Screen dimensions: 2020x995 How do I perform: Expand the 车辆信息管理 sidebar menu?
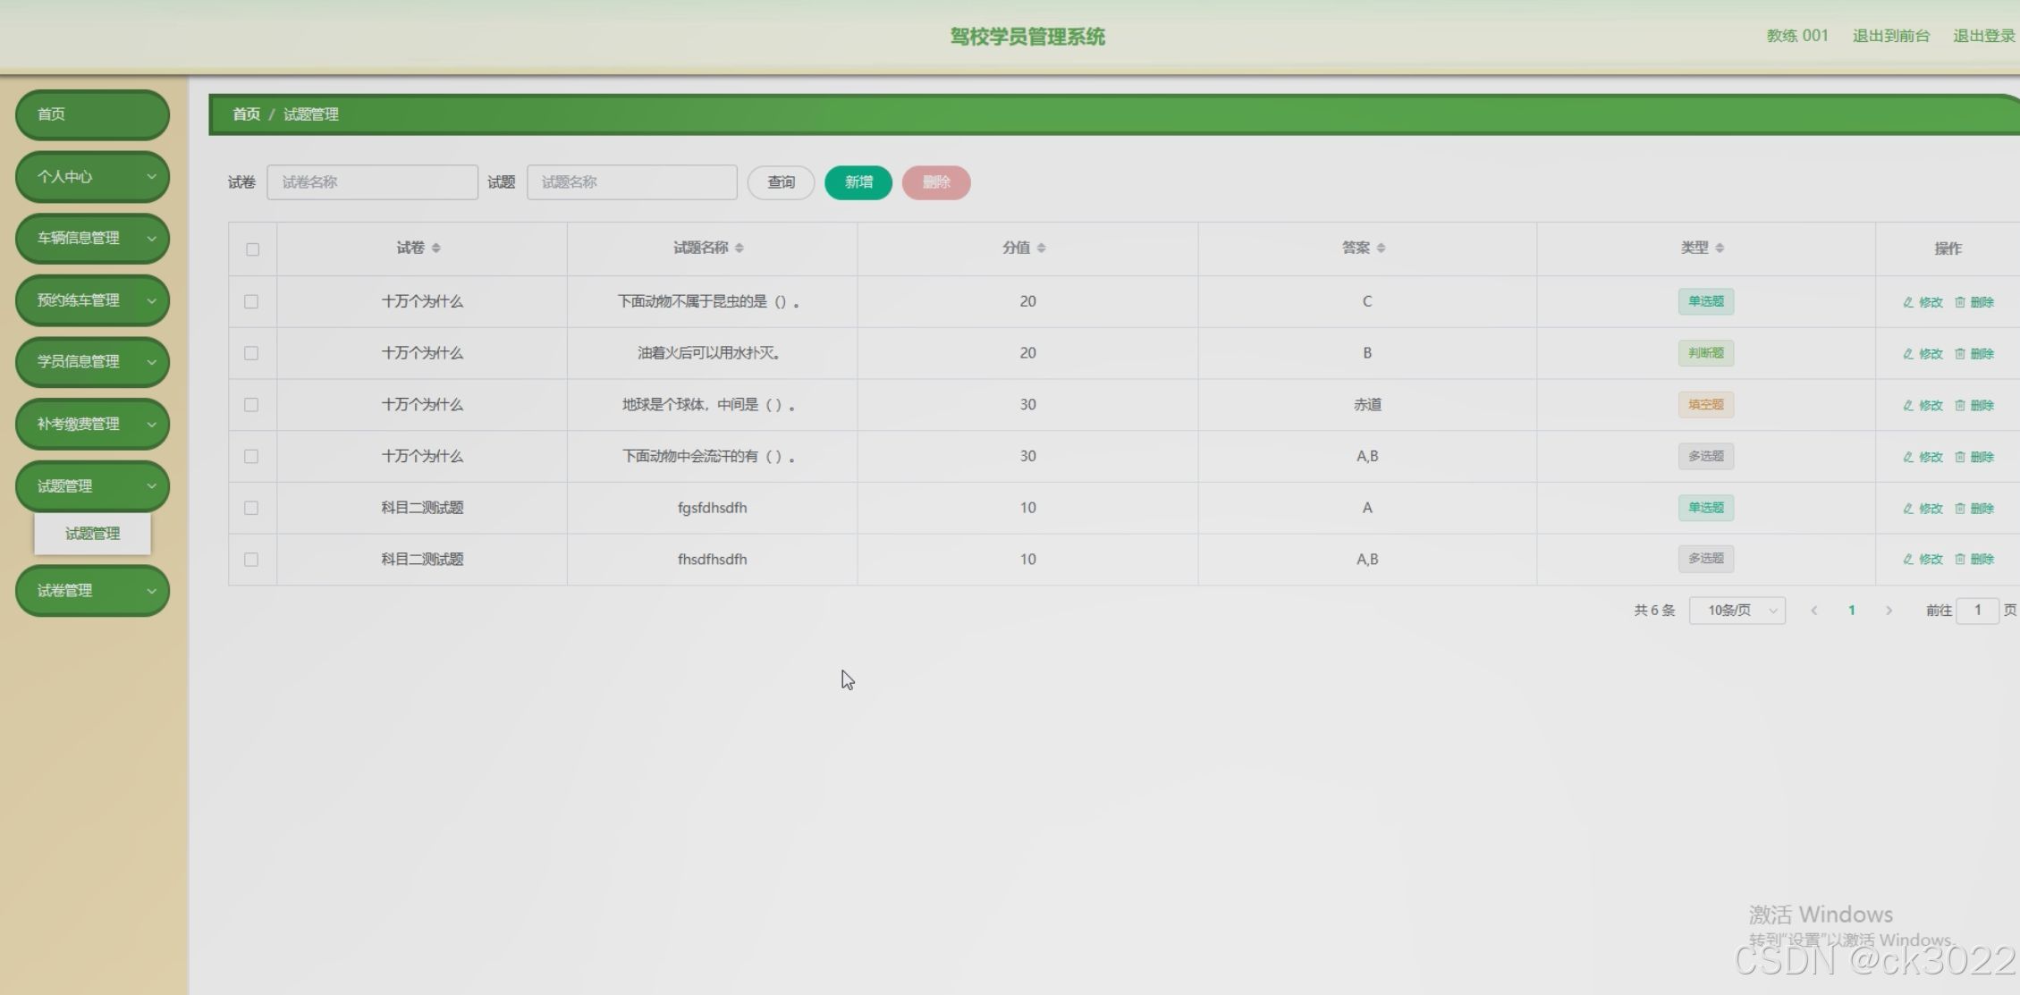point(92,239)
